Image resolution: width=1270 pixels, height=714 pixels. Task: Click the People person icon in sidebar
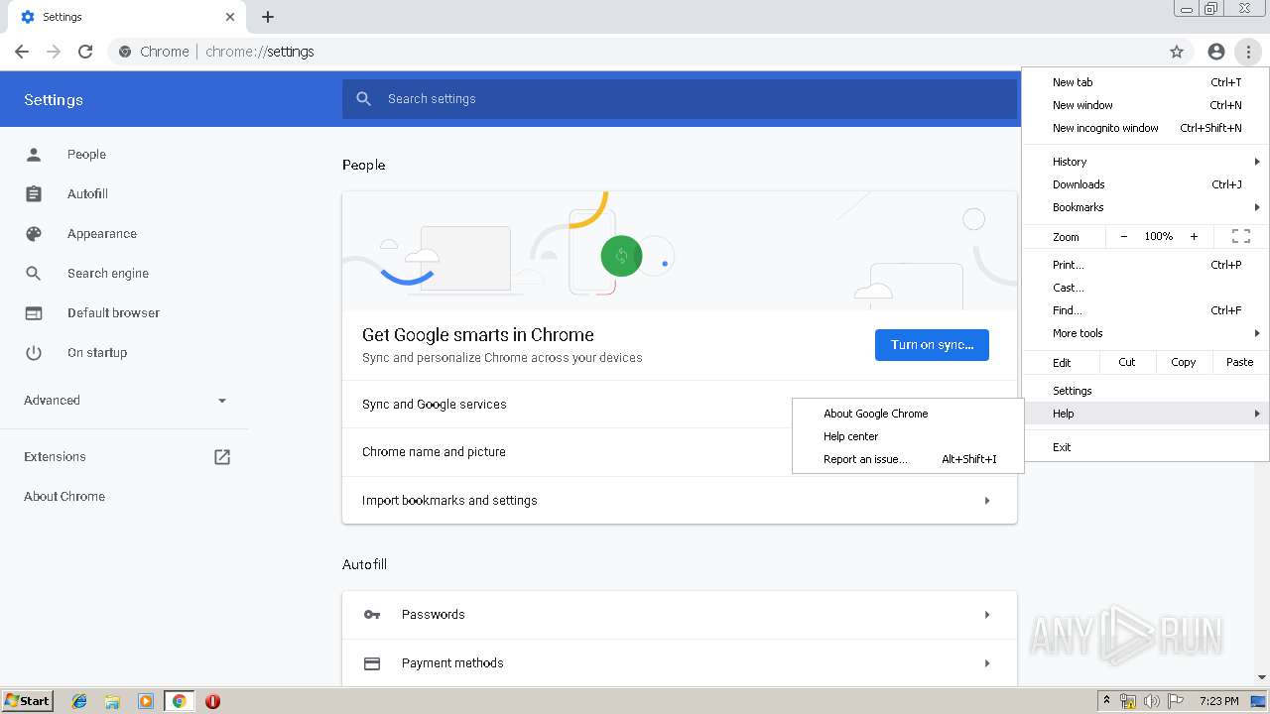(x=34, y=155)
